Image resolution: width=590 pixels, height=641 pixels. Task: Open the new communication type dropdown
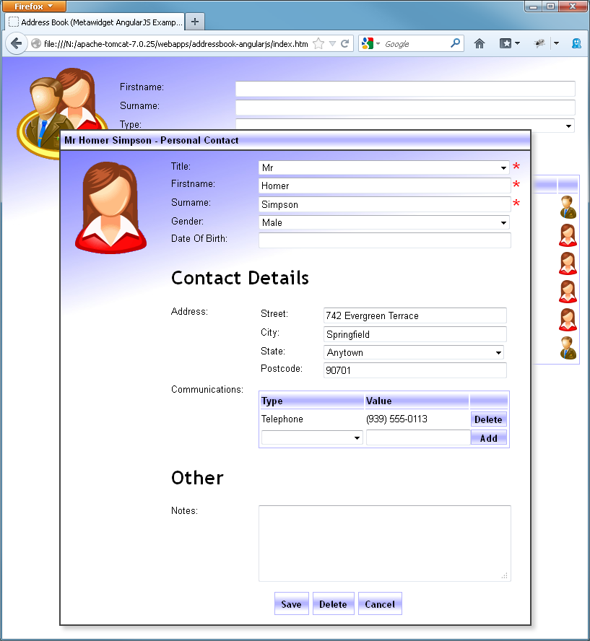(312, 438)
